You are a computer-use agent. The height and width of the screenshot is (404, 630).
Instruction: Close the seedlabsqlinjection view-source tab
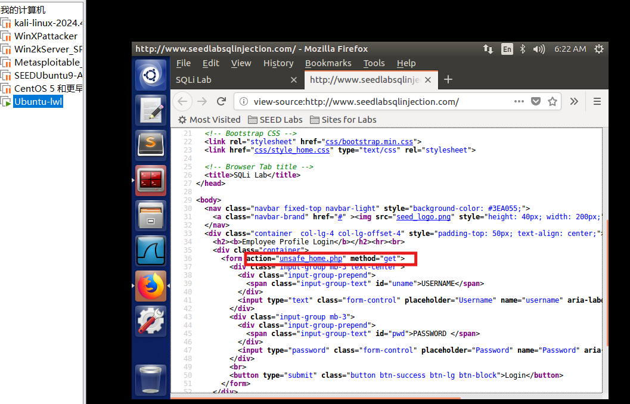(x=428, y=80)
